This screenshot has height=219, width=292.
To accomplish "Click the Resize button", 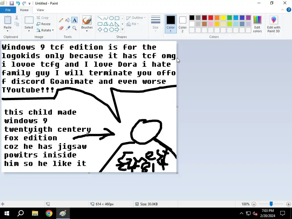I will 44,24.
